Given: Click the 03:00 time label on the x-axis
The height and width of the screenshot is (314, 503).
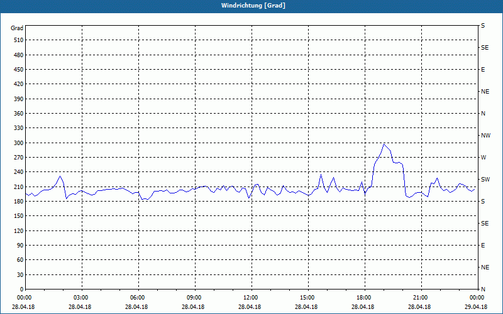Looking at the screenshot, I should pos(82,298).
